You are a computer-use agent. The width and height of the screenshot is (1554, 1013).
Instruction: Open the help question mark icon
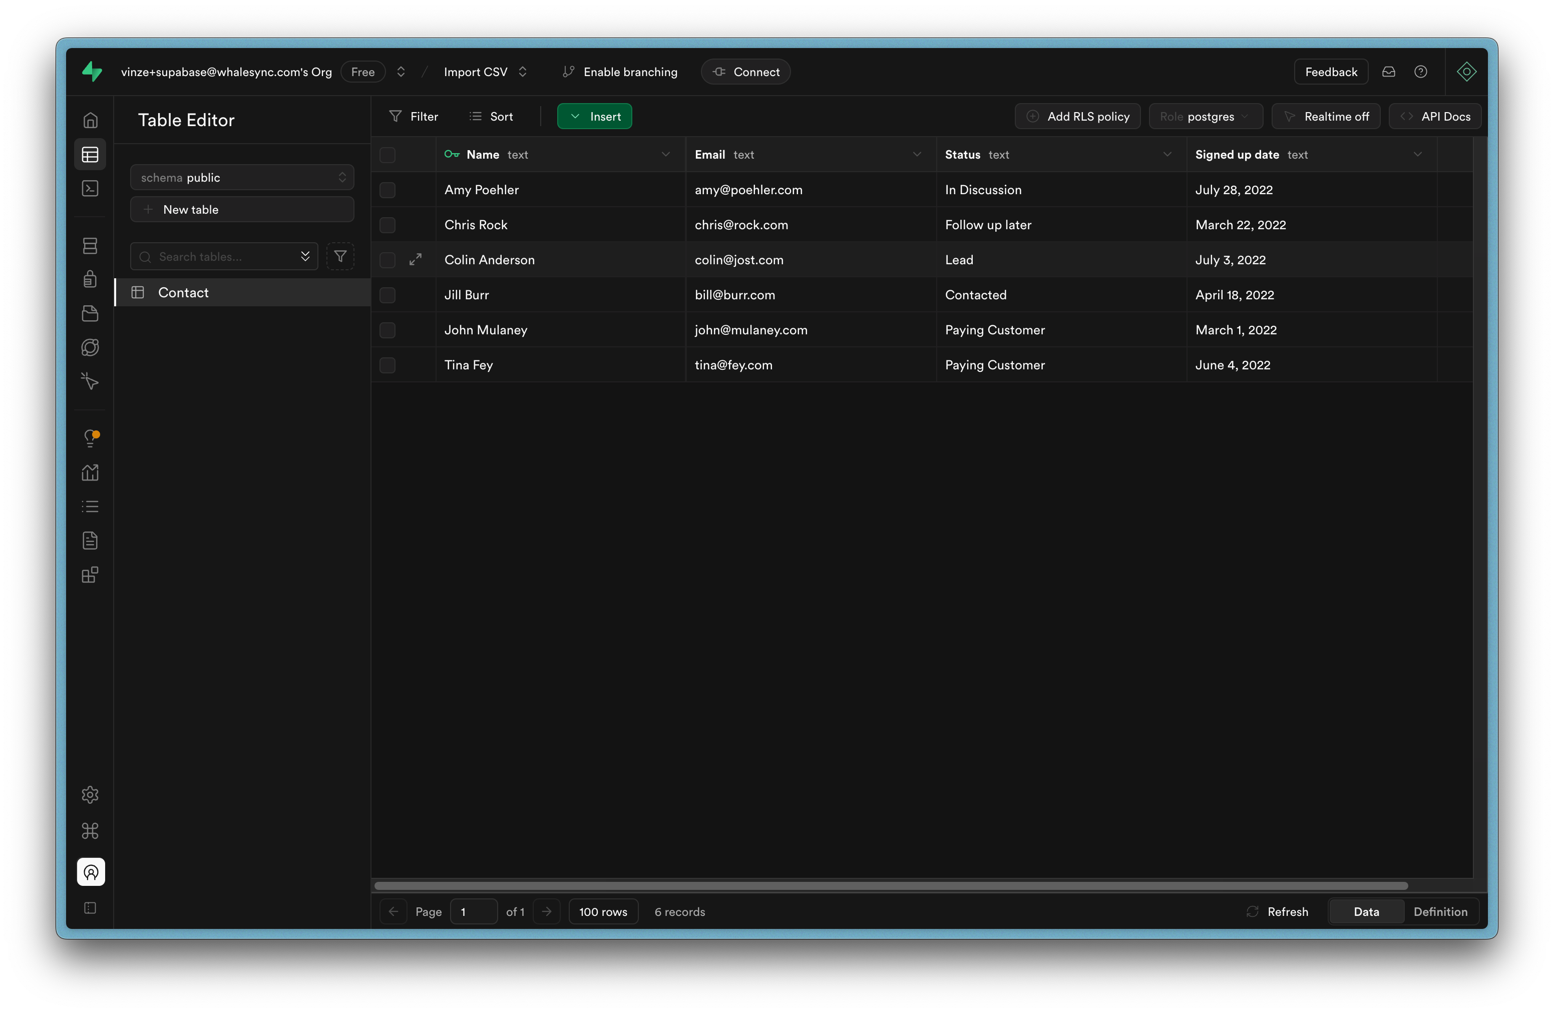click(x=1421, y=72)
